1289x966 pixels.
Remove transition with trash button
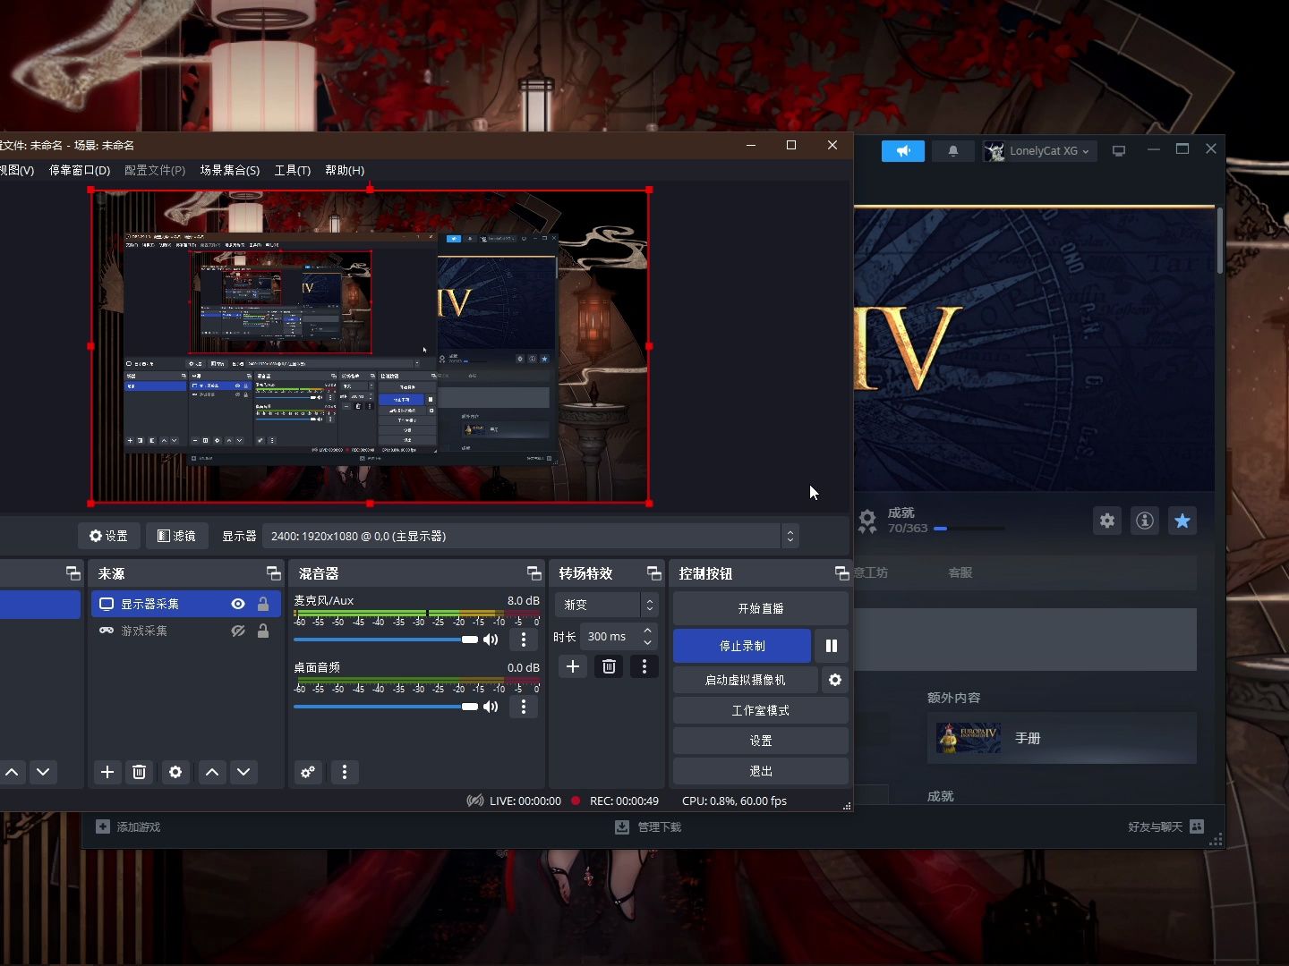coord(609,666)
